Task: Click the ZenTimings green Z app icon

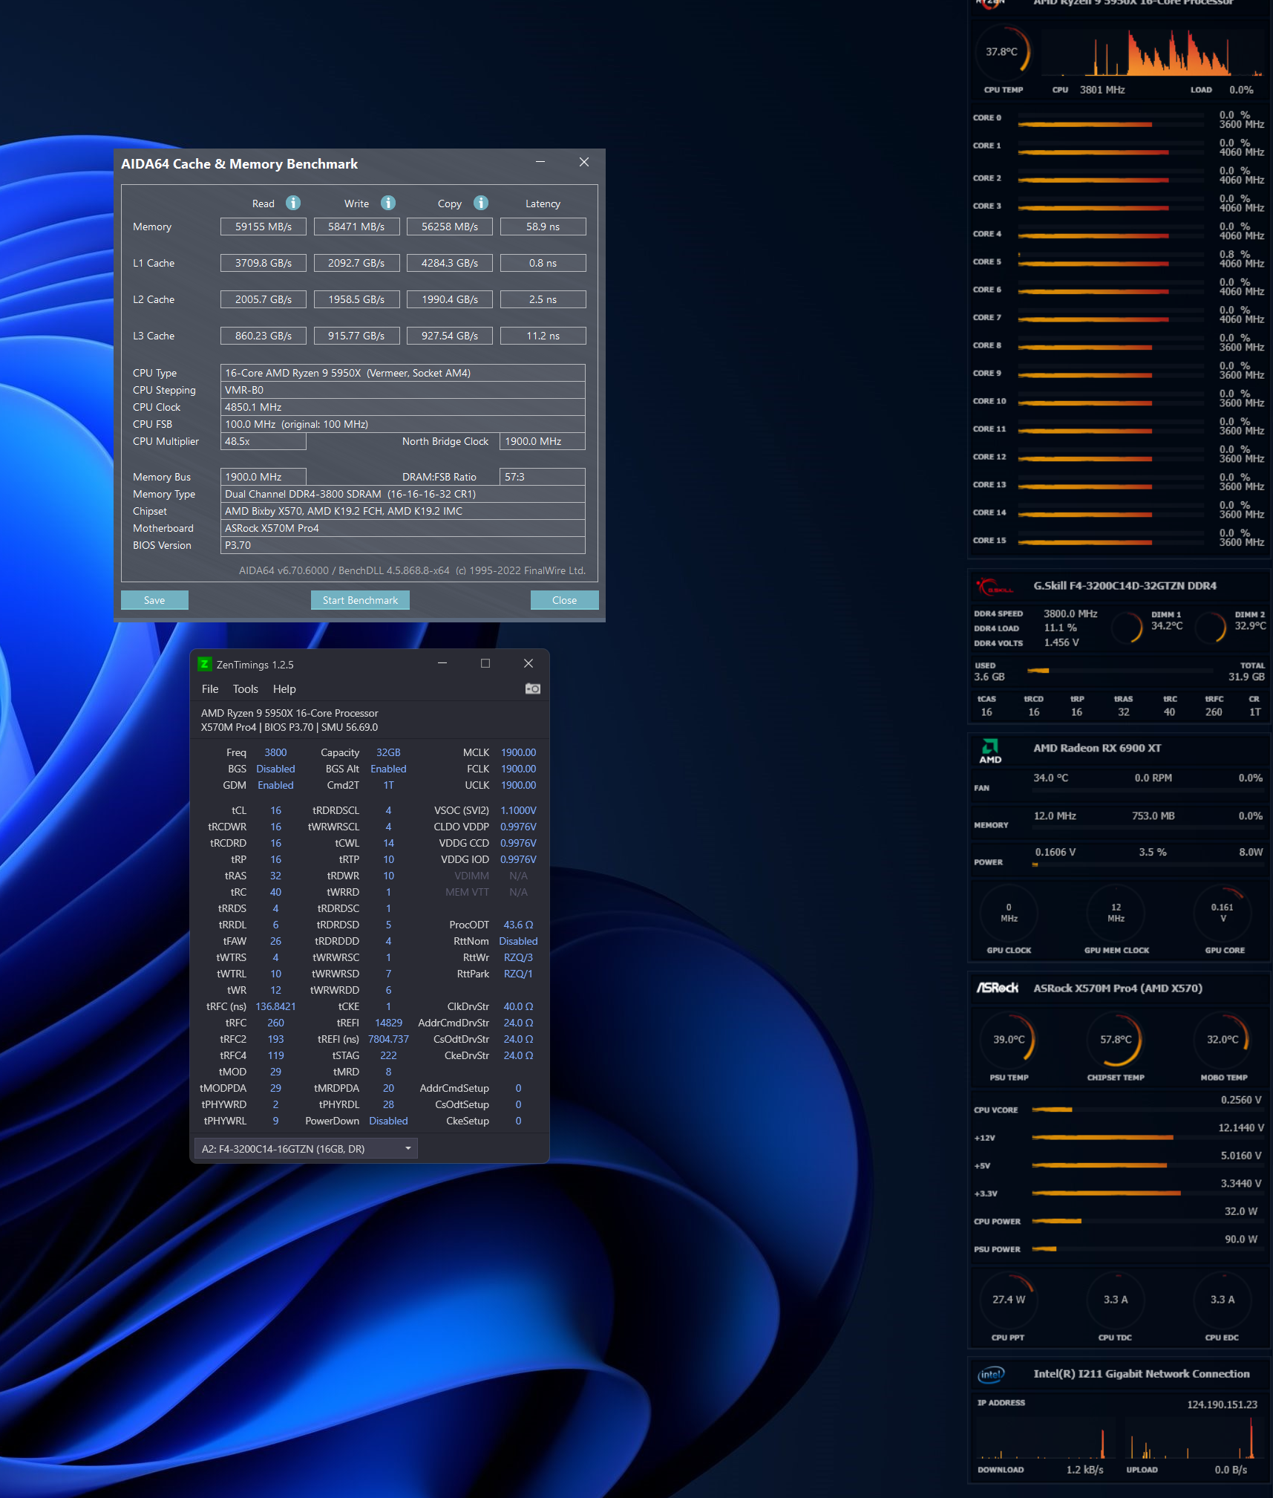Action: point(204,664)
